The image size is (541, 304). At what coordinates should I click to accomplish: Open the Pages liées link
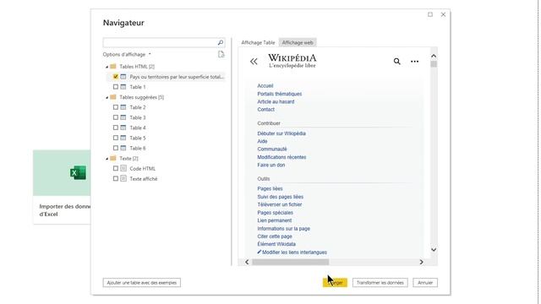tap(270, 188)
